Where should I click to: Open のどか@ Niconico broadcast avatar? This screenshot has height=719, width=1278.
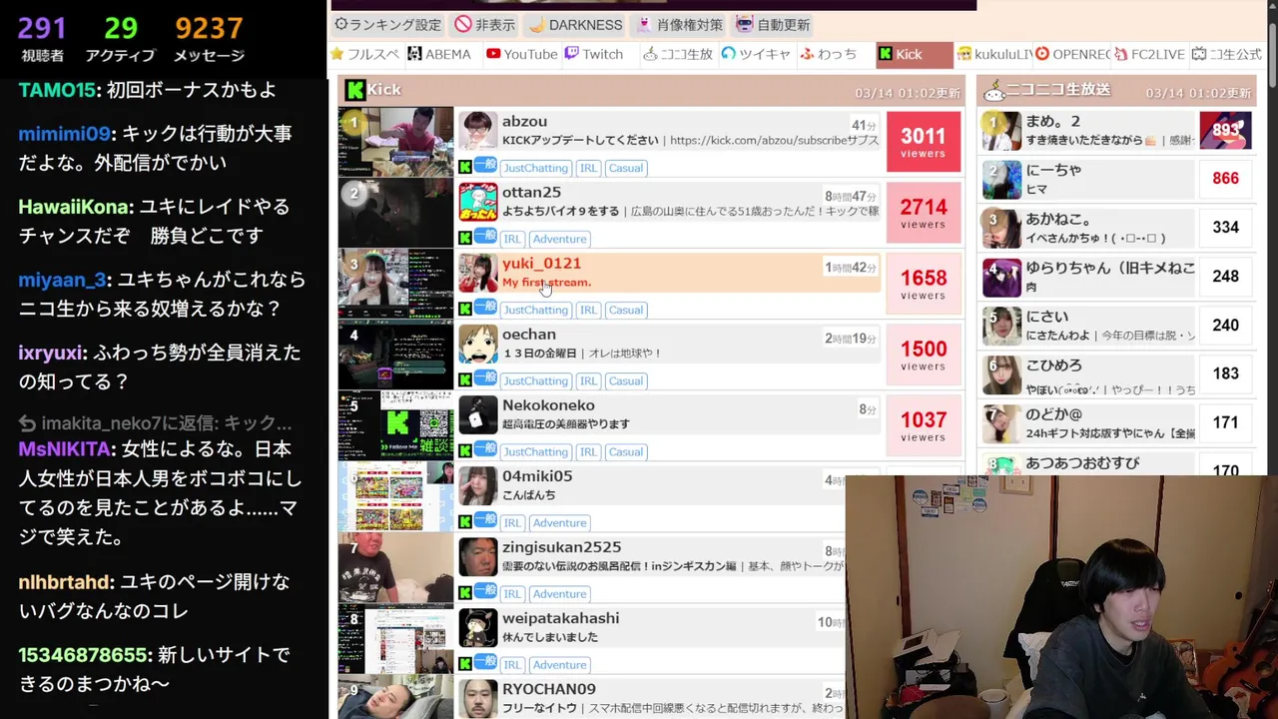(x=1001, y=423)
